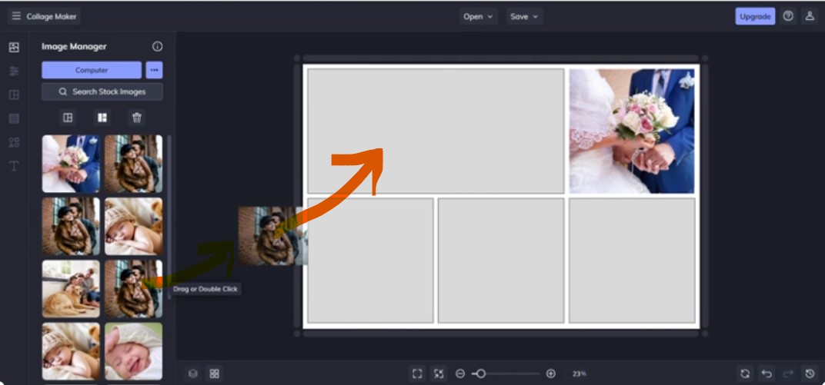Screen dimensions: 825x385
Task: Select the large empty collage cell
Action: [x=436, y=131]
